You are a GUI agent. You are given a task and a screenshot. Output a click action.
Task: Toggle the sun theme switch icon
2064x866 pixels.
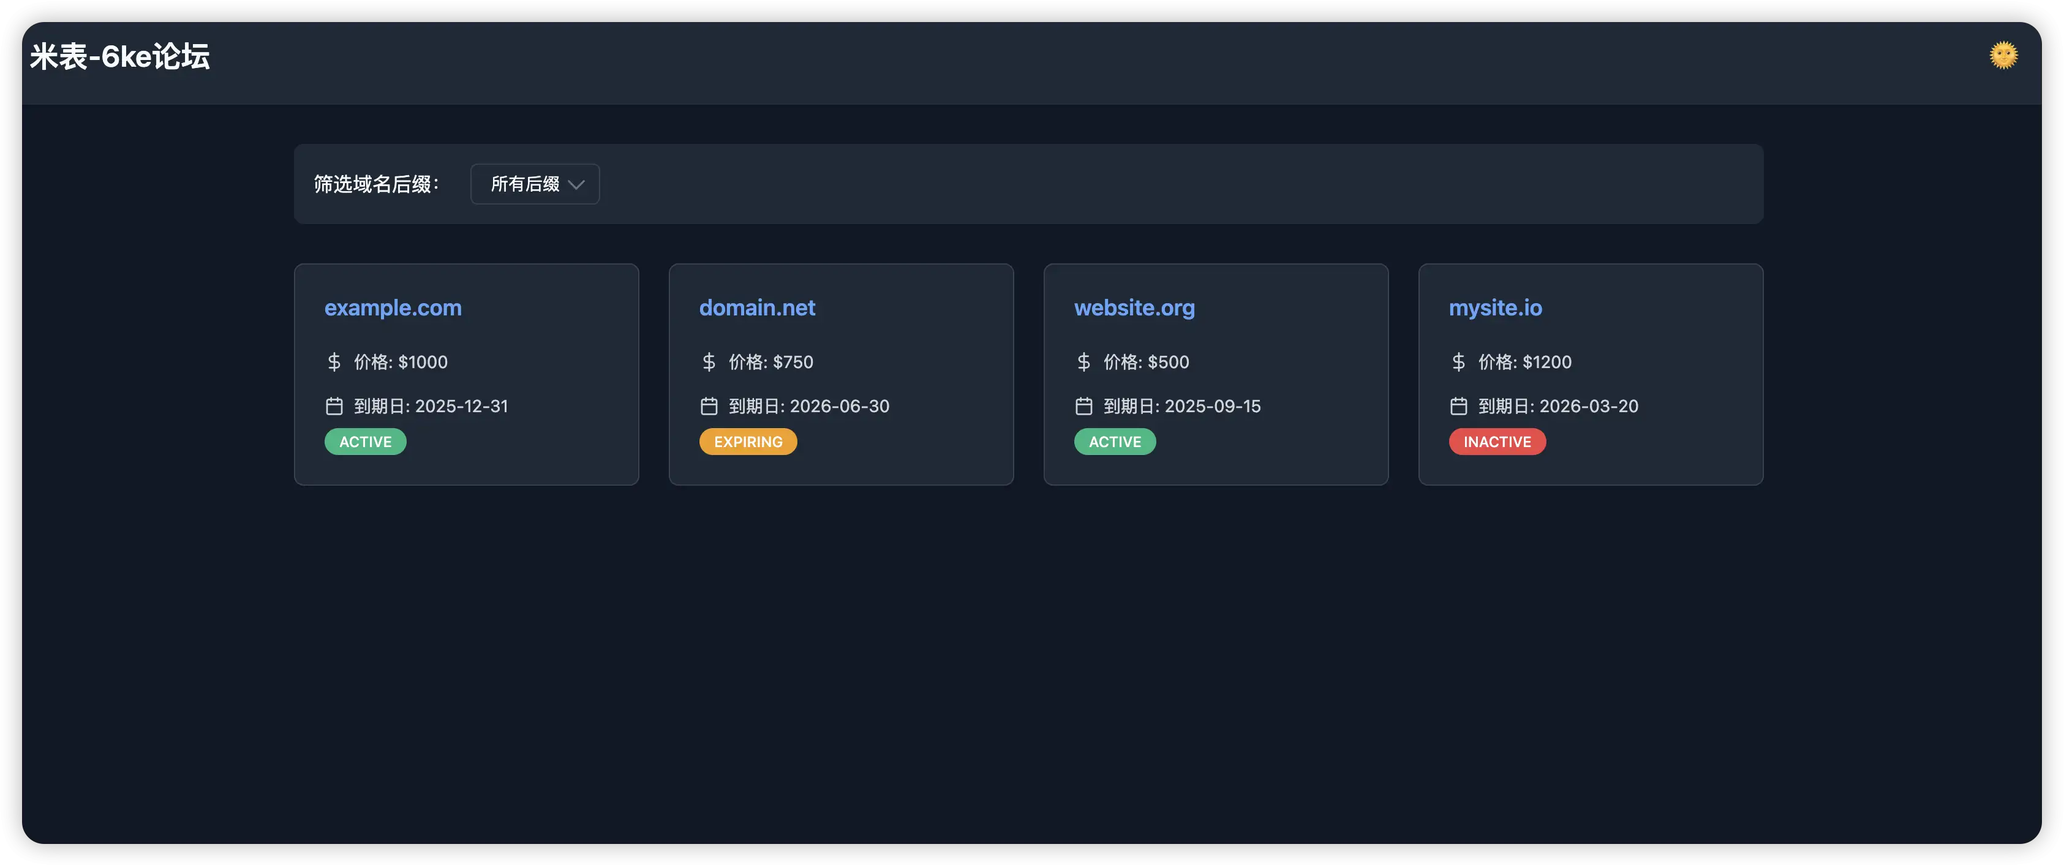tap(2003, 55)
